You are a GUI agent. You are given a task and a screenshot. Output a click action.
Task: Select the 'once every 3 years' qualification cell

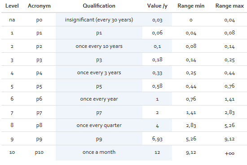pyautogui.click(x=99, y=72)
